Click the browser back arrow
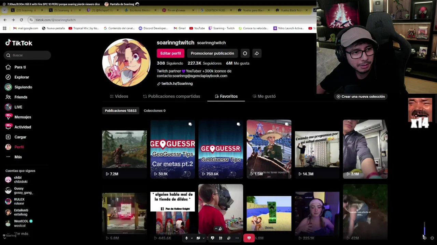The height and width of the screenshot is (245, 437). (x=5, y=20)
